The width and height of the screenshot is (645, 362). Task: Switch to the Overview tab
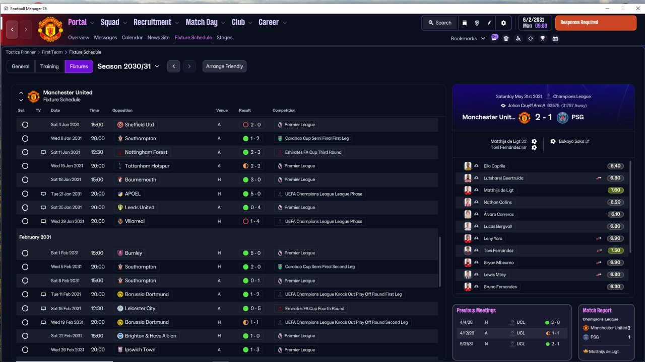[79, 38]
